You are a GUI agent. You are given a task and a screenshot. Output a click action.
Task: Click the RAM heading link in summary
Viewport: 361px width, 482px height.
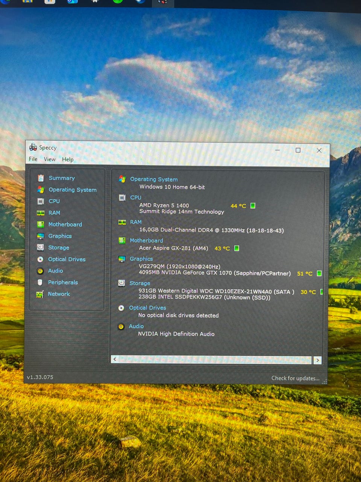coord(136,222)
